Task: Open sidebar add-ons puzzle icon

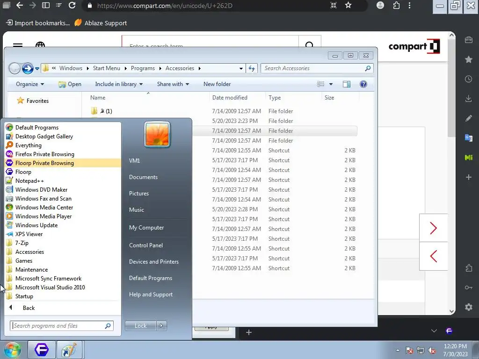Action: [x=469, y=268]
